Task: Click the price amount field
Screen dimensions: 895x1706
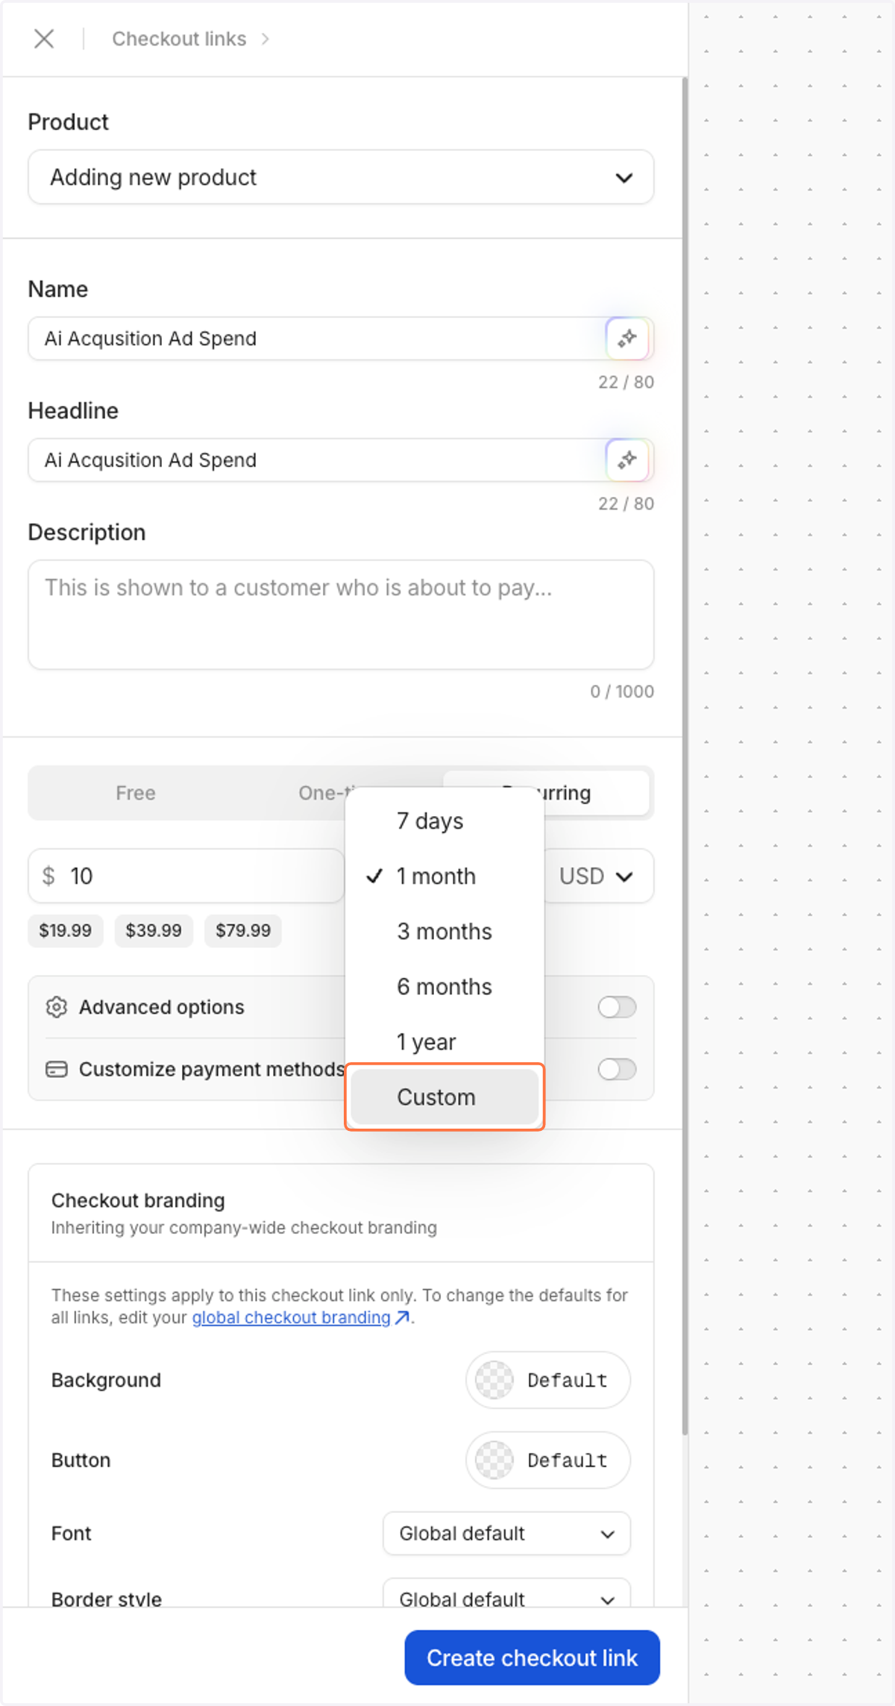Action: (186, 876)
